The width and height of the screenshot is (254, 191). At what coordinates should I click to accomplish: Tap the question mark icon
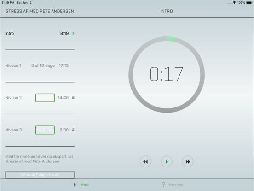coord(163,185)
